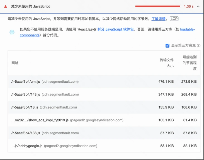Click the 135.9 KiB transfer size
Viewport: 204px width, 160px height.
click(166, 107)
